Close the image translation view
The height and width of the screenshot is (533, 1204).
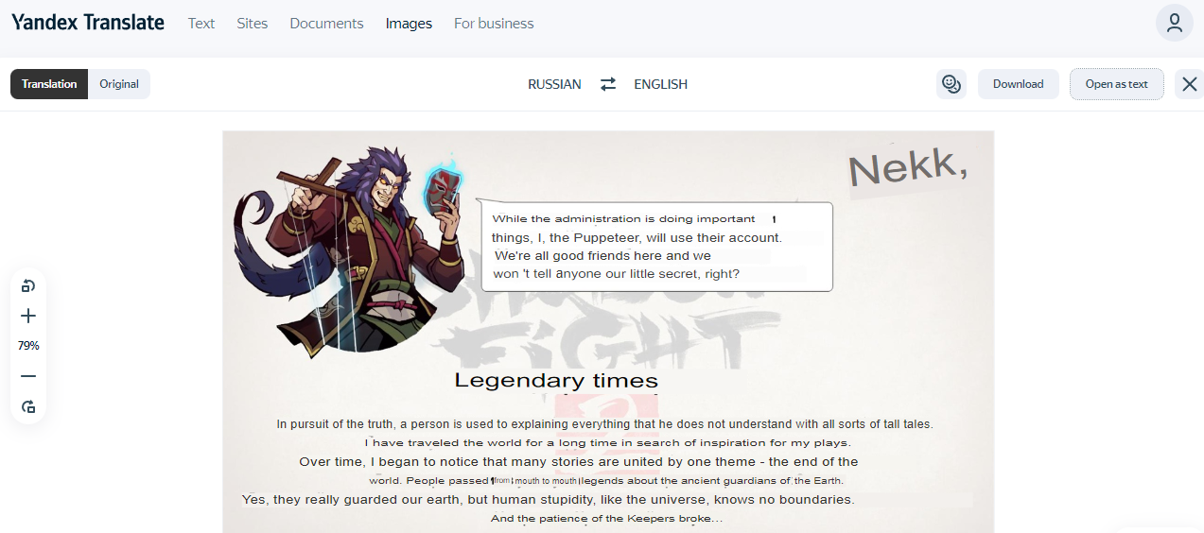point(1190,84)
